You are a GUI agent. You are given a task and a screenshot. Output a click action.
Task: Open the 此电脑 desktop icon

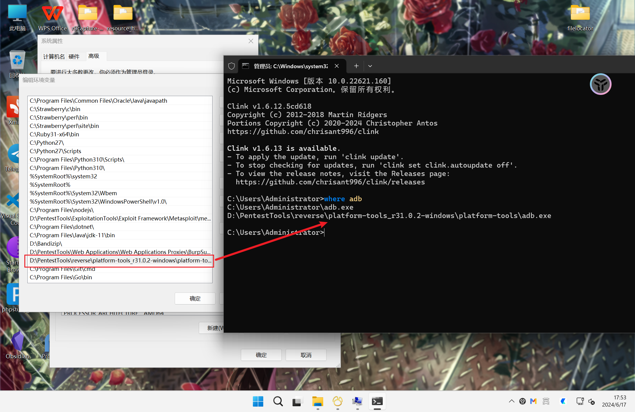coord(17,17)
